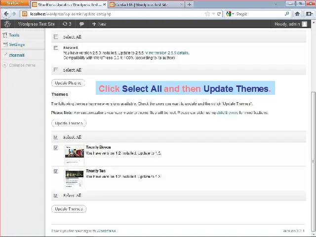
Task: Click the scrollbar up arrow
Action: (x=314, y=22)
